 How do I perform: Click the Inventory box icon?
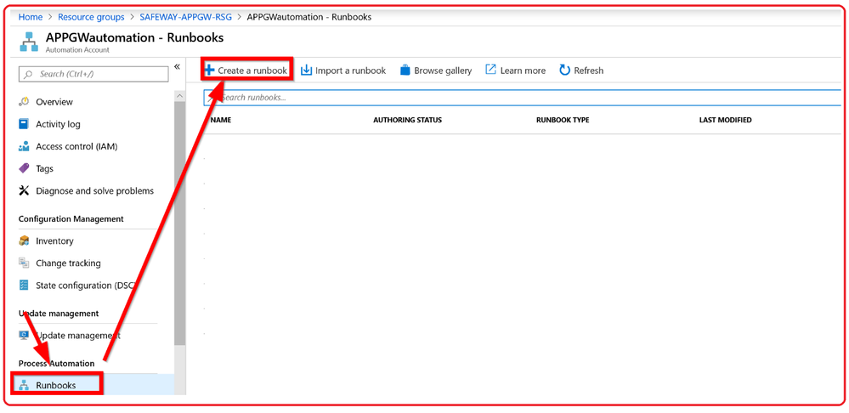pyautogui.click(x=24, y=240)
